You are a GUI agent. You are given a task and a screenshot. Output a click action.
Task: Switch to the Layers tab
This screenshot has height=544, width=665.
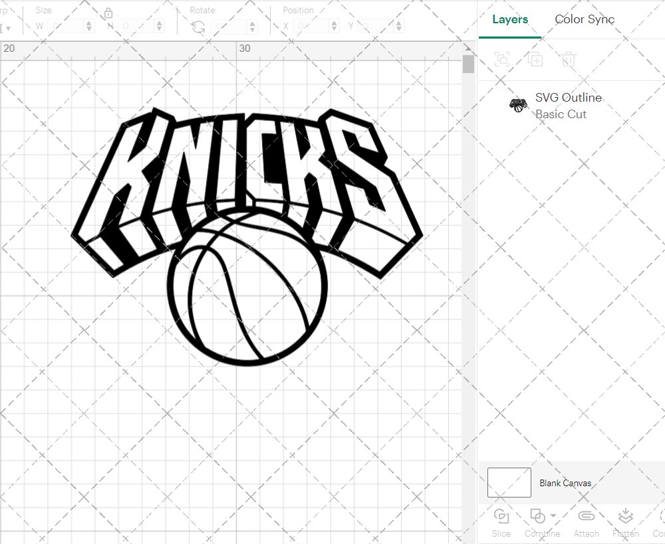click(509, 19)
